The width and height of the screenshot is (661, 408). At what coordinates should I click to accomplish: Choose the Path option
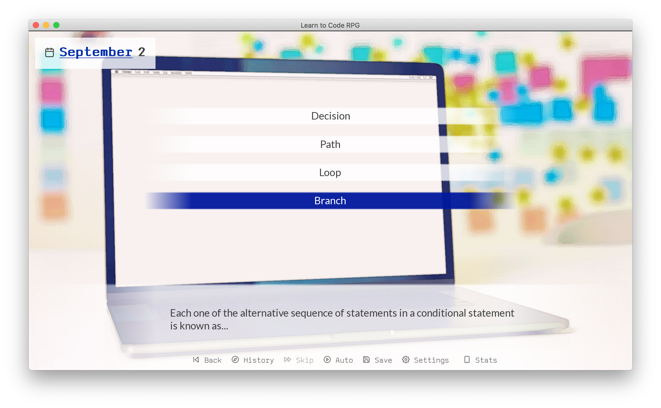pyautogui.click(x=330, y=144)
